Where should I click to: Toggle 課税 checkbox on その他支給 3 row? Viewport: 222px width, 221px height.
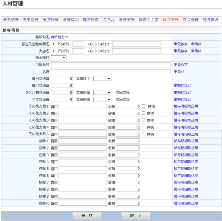[x=144, y=120]
